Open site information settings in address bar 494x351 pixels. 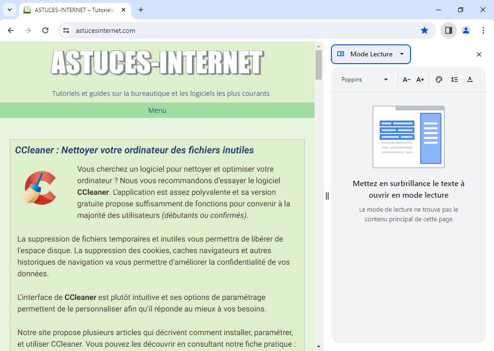point(66,30)
